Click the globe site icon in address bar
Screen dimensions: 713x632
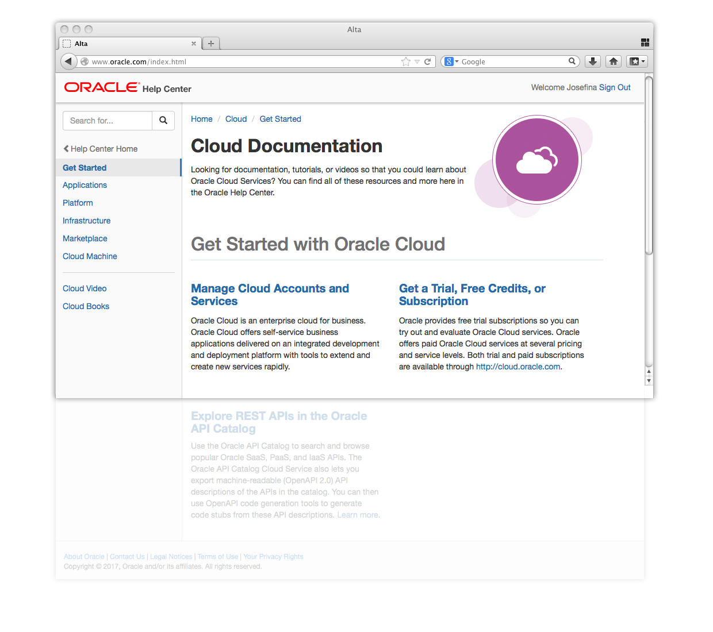[85, 61]
